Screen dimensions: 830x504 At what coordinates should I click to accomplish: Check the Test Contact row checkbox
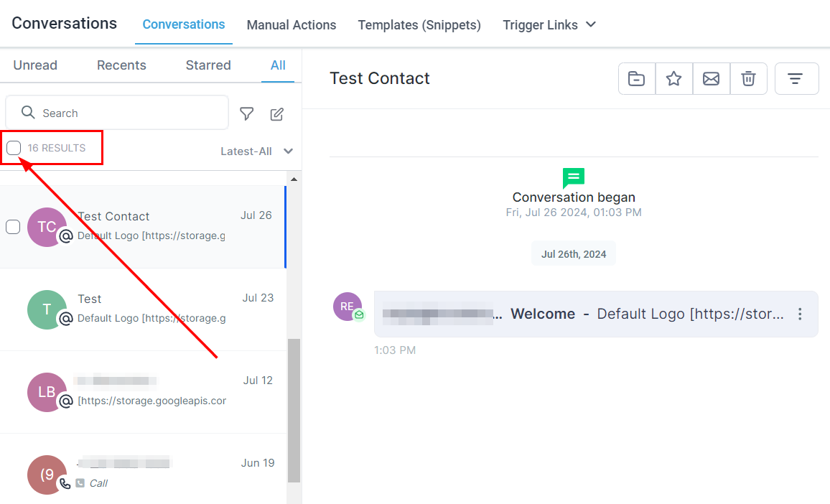pyautogui.click(x=13, y=227)
